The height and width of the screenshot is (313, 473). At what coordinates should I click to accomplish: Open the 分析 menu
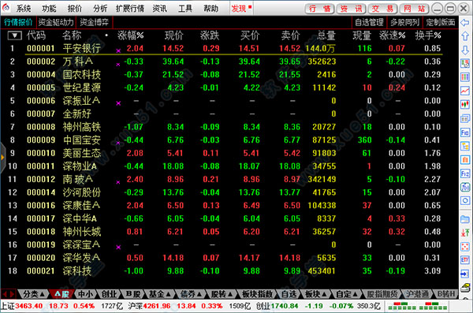pos(100,9)
